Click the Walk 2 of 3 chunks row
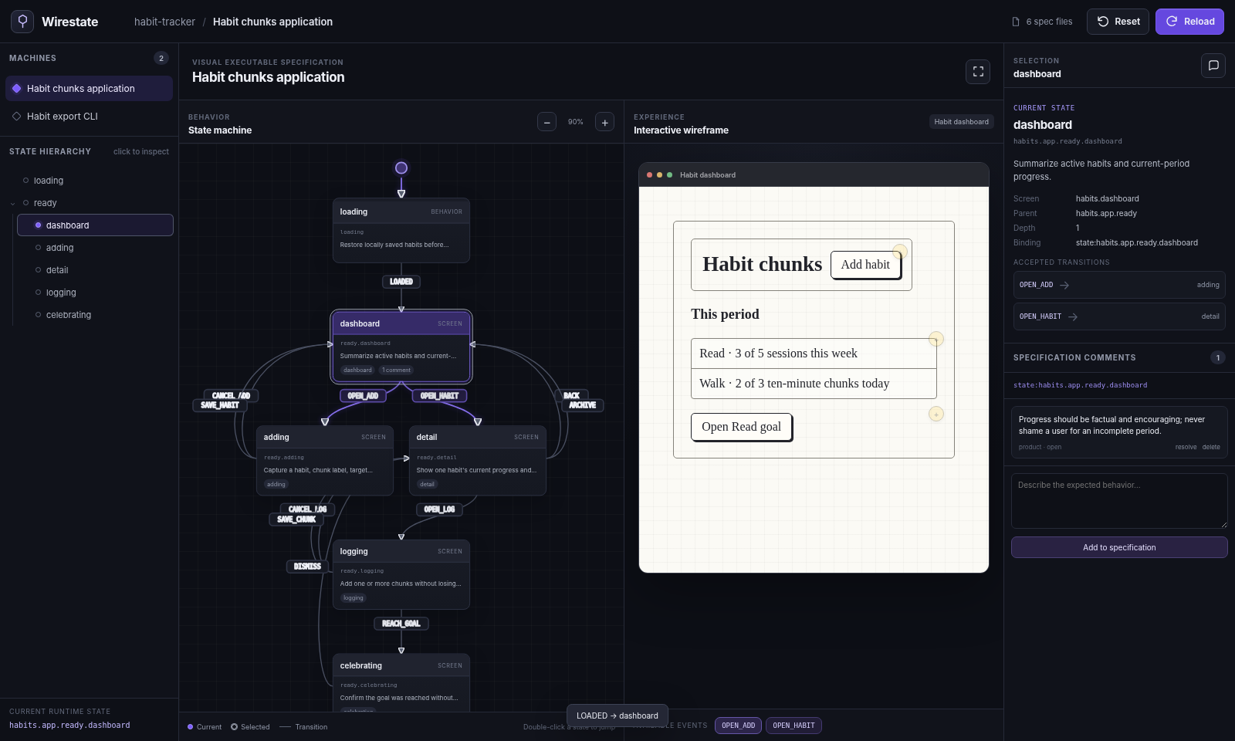 (814, 384)
